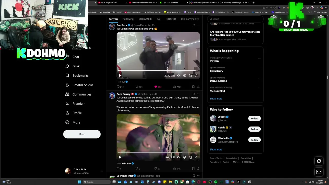The width and height of the screenshot is (329, 185).
Task: Mute the home gym video
Action: (179, 76)
